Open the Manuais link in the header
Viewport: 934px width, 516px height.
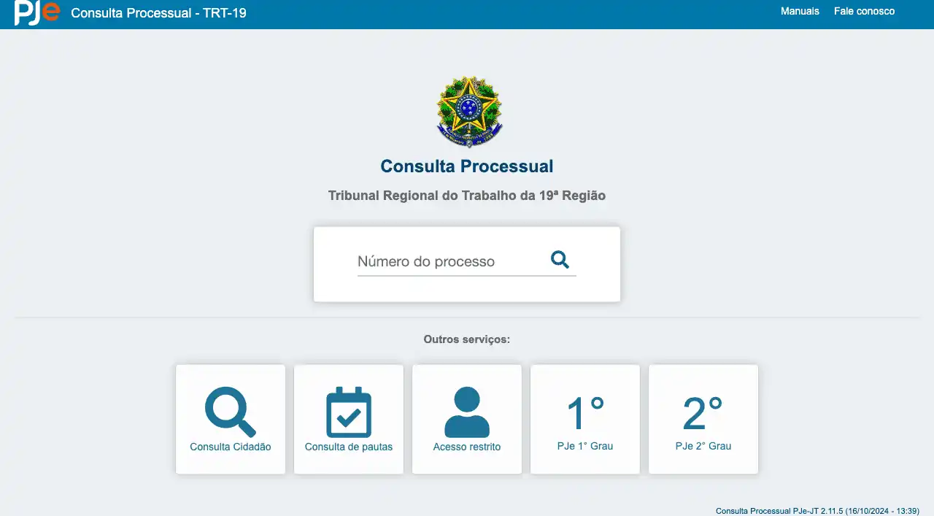point(800,11)
